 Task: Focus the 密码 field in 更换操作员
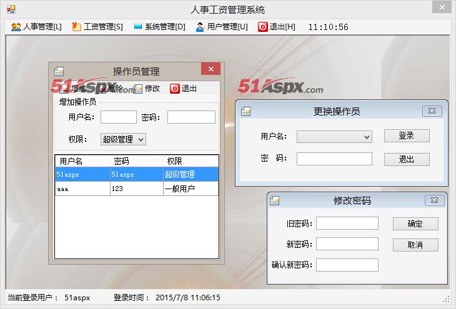(334, 159)
